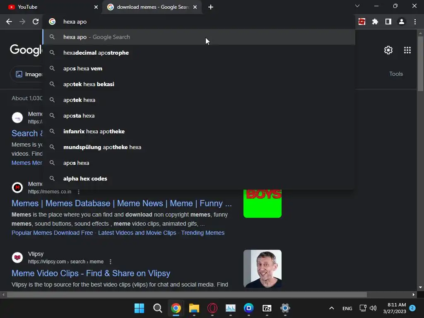The height and width of the screenshot is (318, 424).
Task: Close the YouTube tab
Action: (96, 7)
